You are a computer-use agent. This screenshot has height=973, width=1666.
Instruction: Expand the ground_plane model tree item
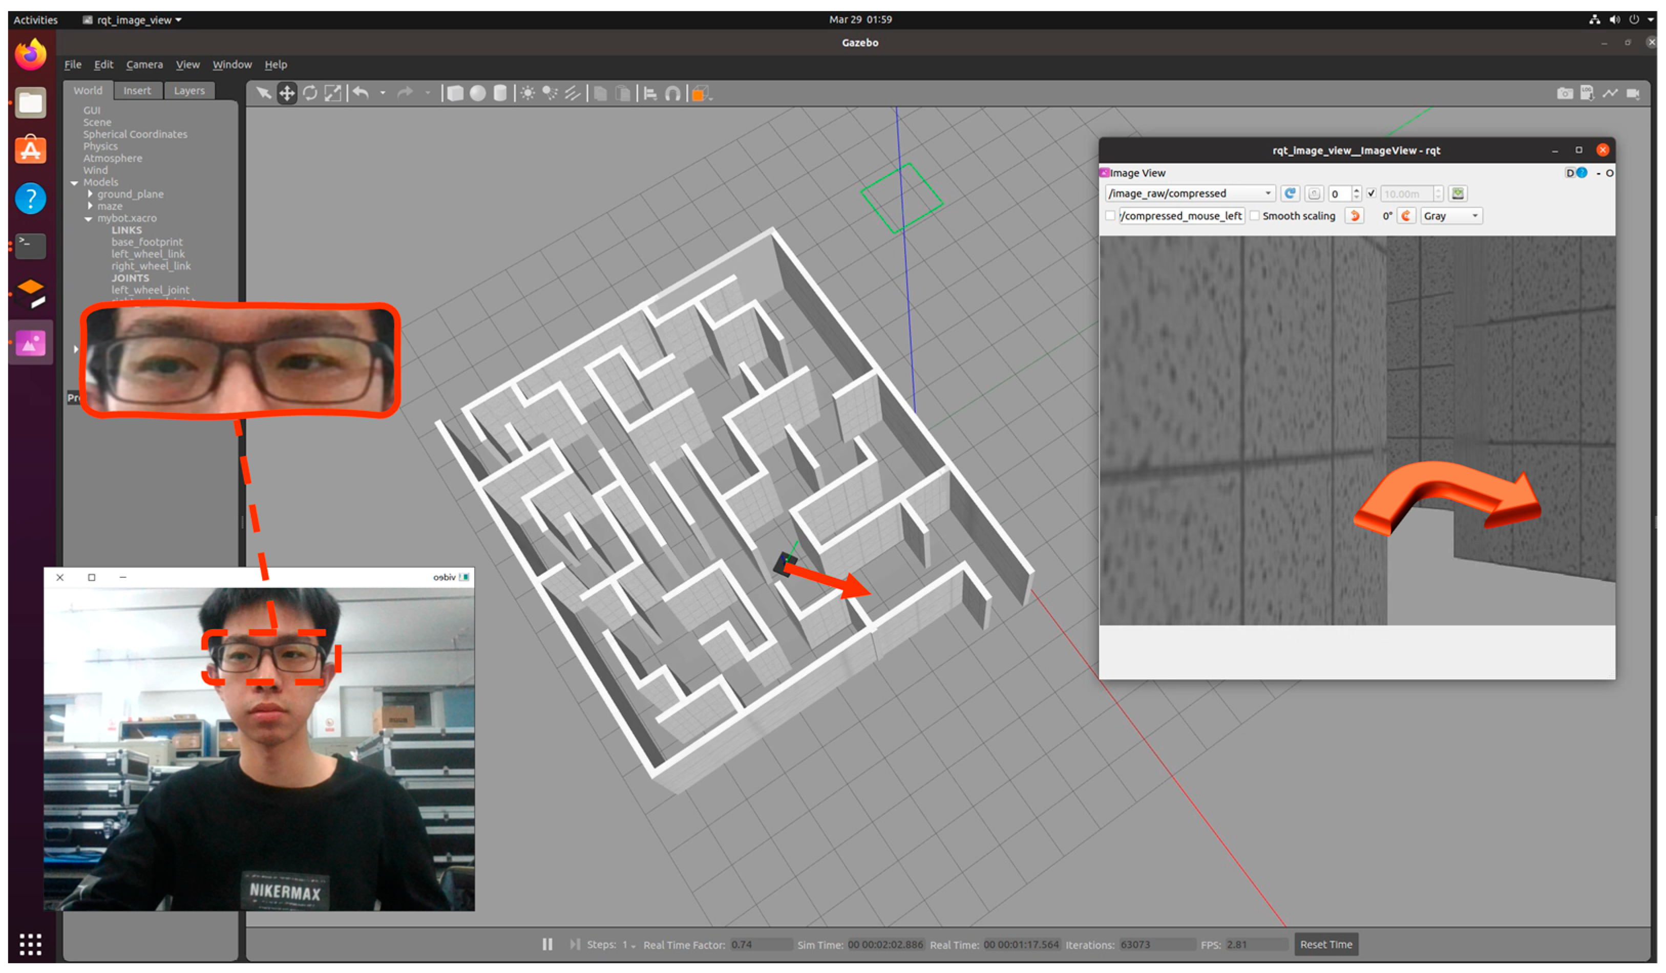pos(91,194)
